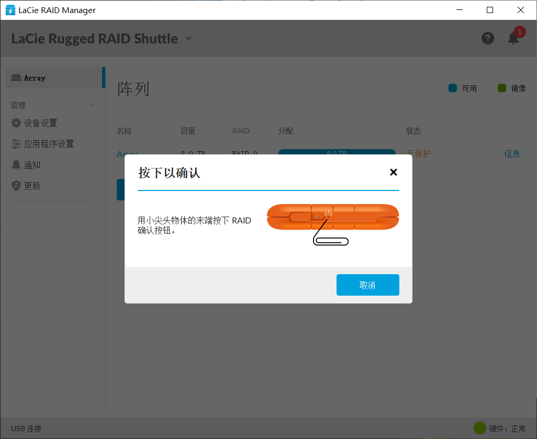Open the notification bell with red badge
The image size is (537, 439).
click(x=513, y=38)
